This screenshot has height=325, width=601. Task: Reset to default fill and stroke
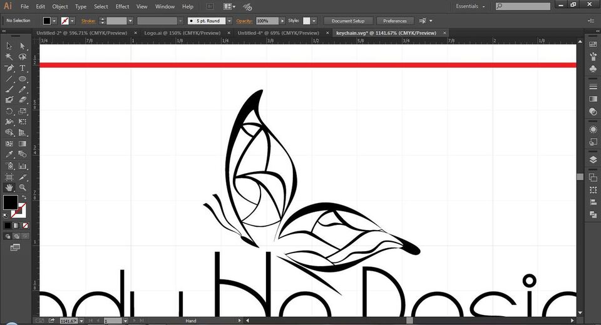6,216
